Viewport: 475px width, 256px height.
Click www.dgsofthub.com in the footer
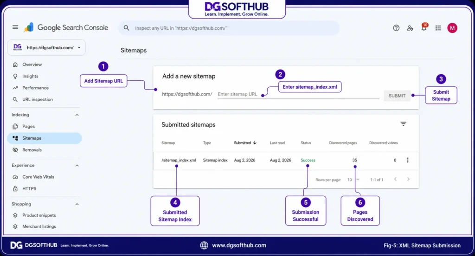(x=239, y=245)
